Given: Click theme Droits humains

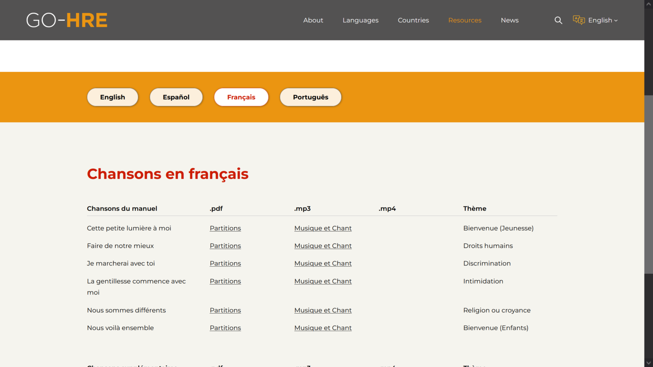Looking at the screenshot, I should (x=488, y=246).
